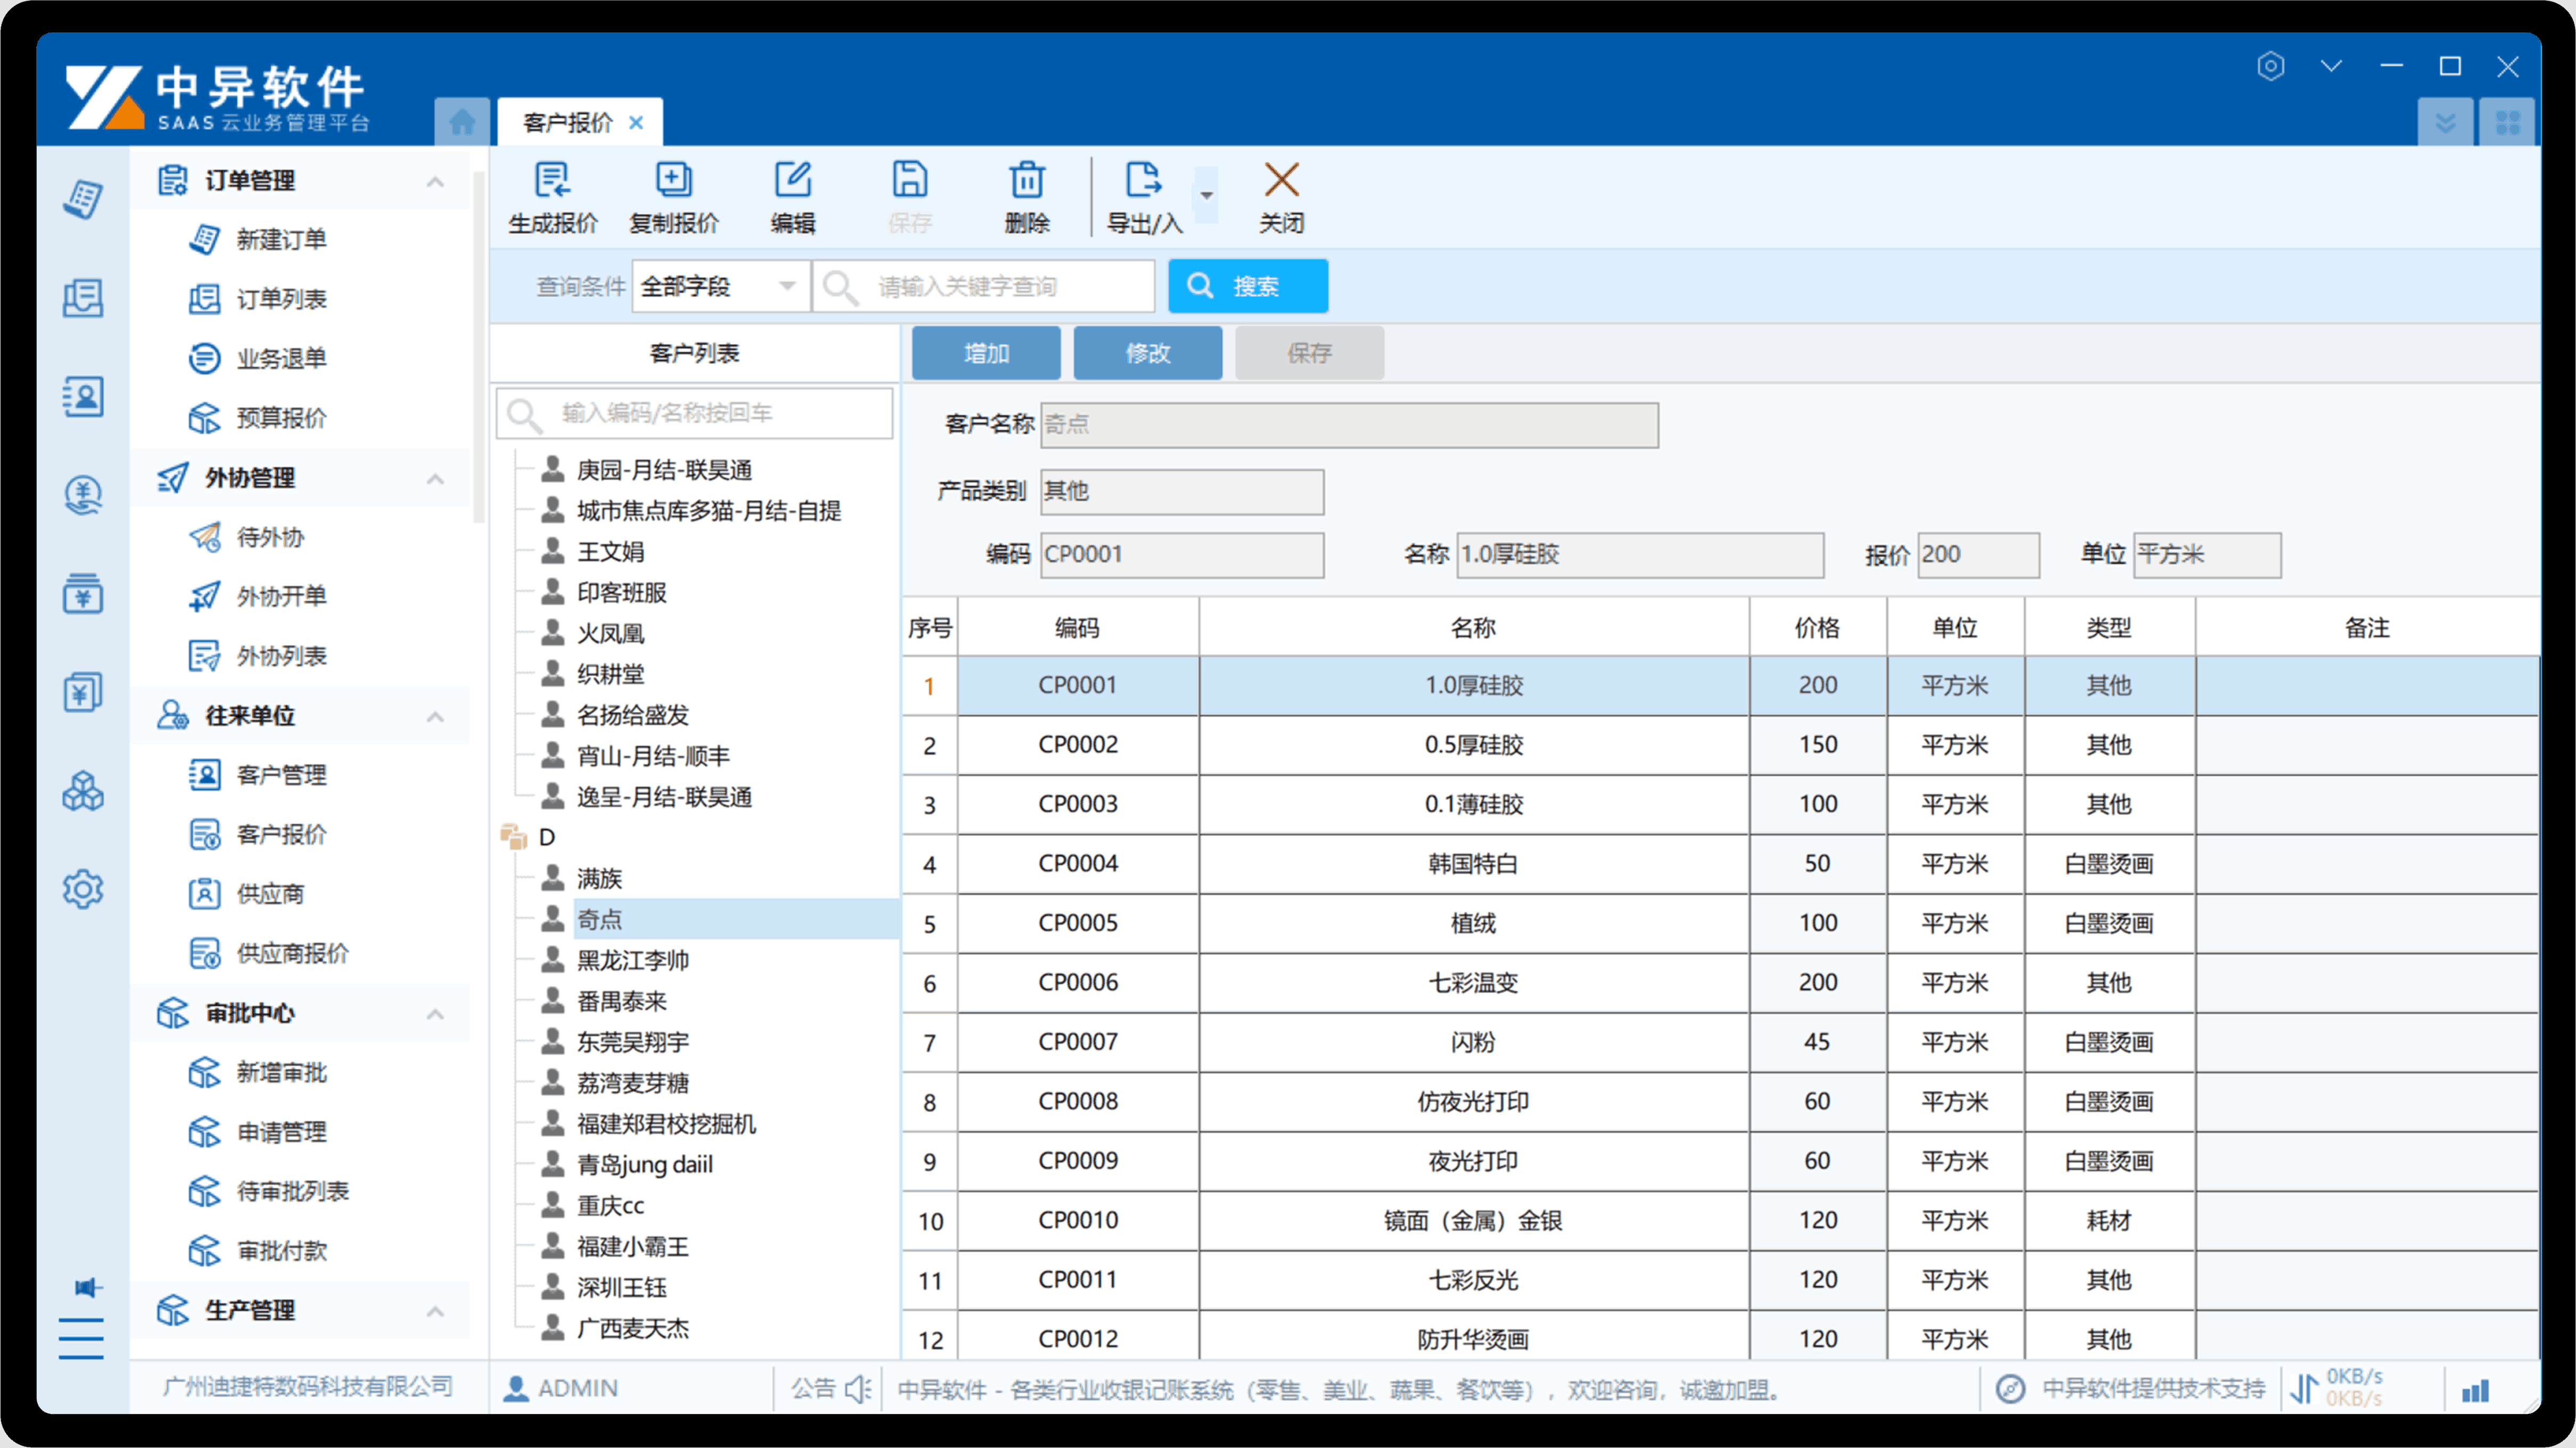The height and width of the screenshot is (1448, 2576).
Task: Open 预算报价 in the sidebar
Action: [x=281, y=418]
